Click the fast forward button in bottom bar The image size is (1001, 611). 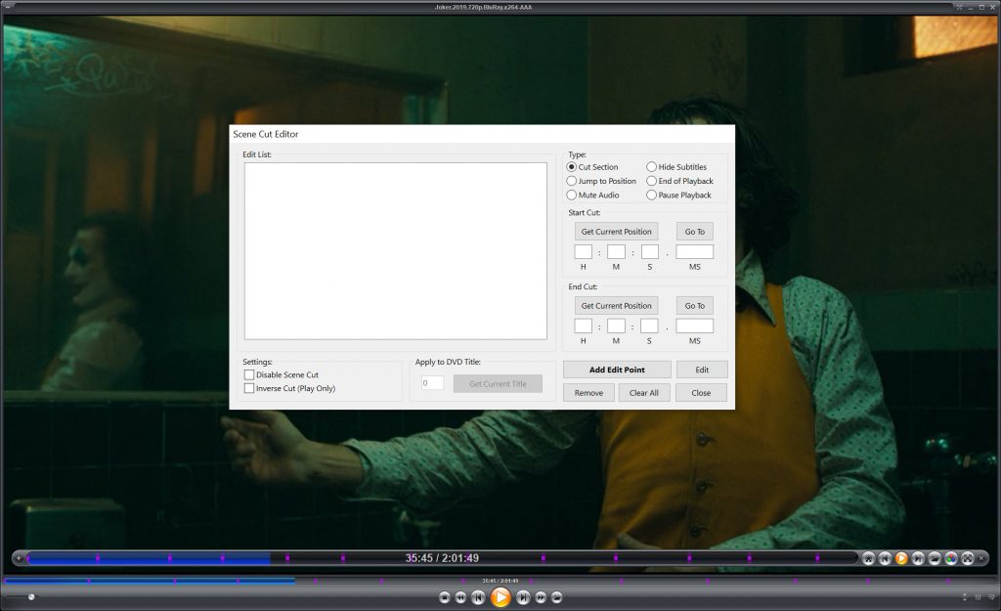[x=541, y=597]
